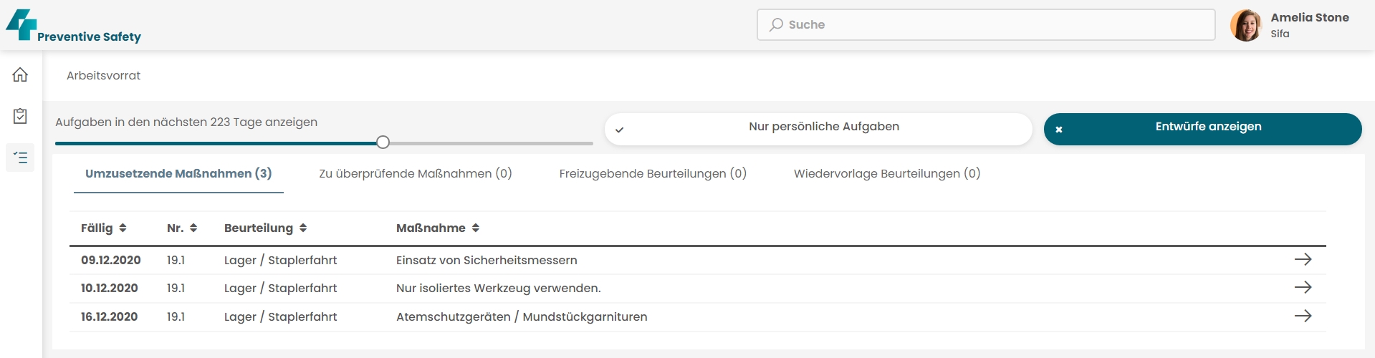Open arrow for Atemschutzgeräten row

point(1303,316)
